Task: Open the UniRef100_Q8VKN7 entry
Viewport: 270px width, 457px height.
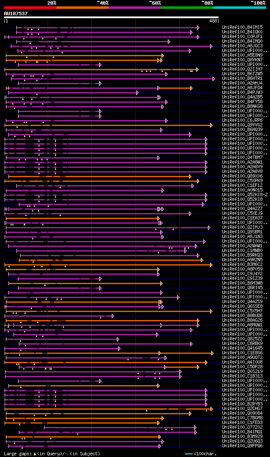Action: (x=242, y=60)
